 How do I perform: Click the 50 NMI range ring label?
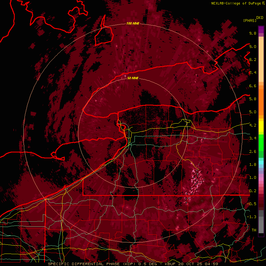click(133, 78)
